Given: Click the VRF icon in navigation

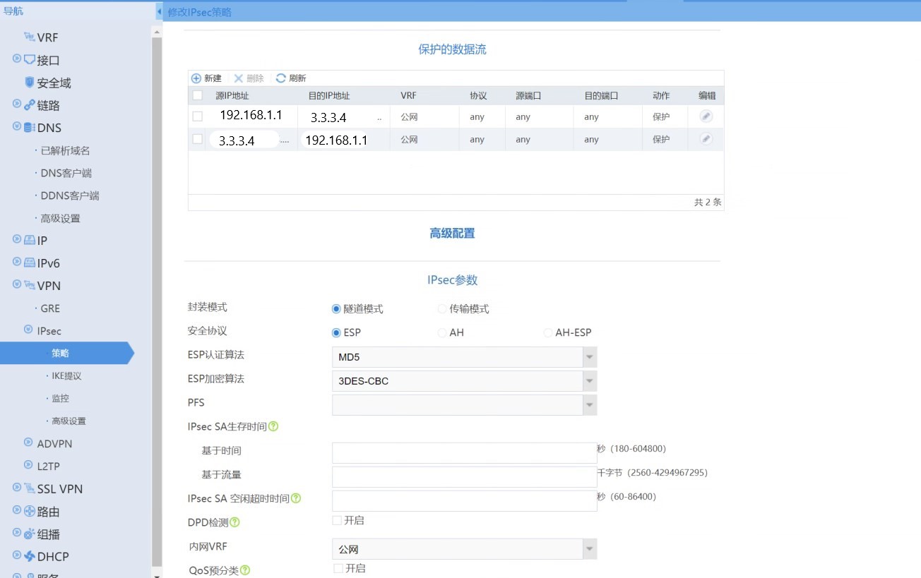Looking at the screenshot, I should 30,37.
